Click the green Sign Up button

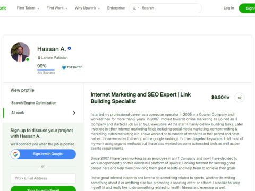[x=247, y=8]
